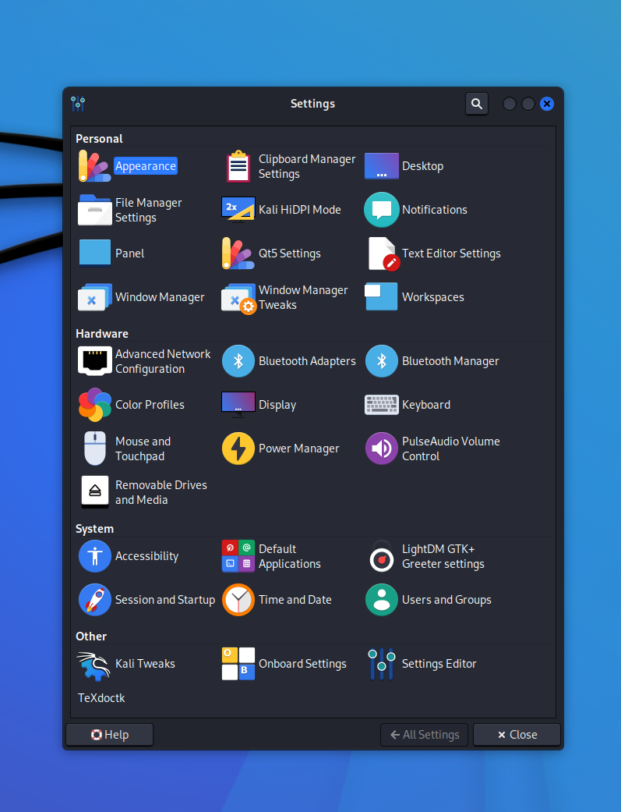Open the Appearance settings icon

click(94, 166)
